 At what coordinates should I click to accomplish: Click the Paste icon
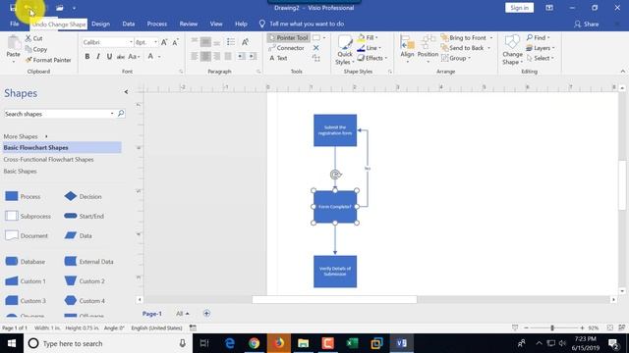tap(13, 46)
